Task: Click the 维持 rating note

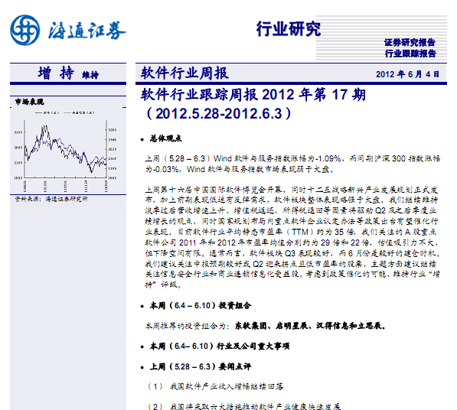Action: (90, 75)
